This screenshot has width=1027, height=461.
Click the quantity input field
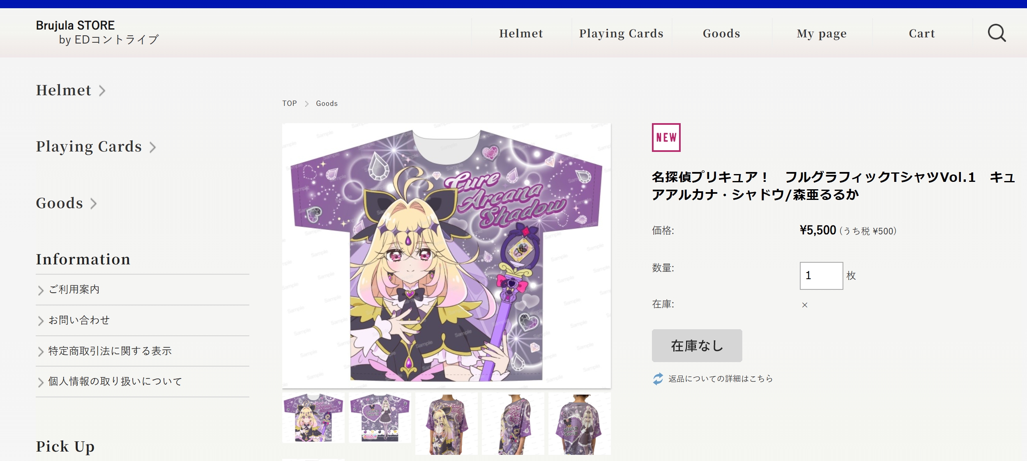(821, 275)
